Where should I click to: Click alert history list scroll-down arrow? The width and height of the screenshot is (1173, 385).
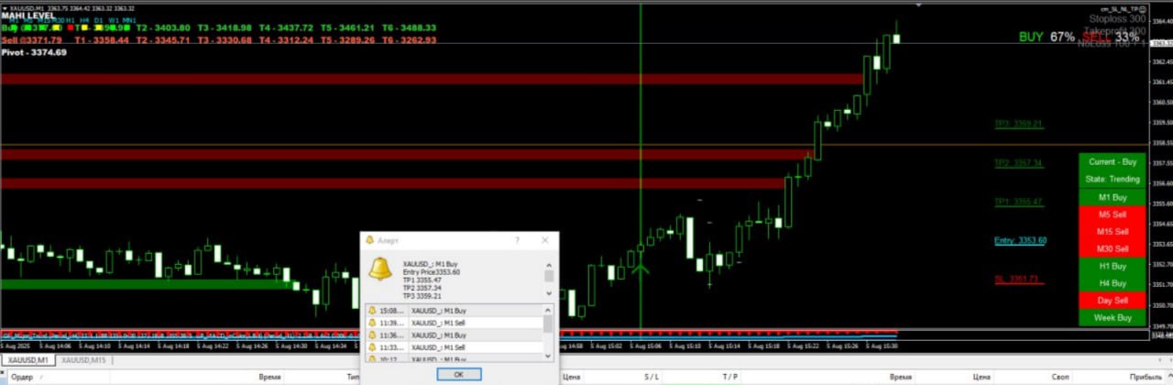[x=548, y=356]
